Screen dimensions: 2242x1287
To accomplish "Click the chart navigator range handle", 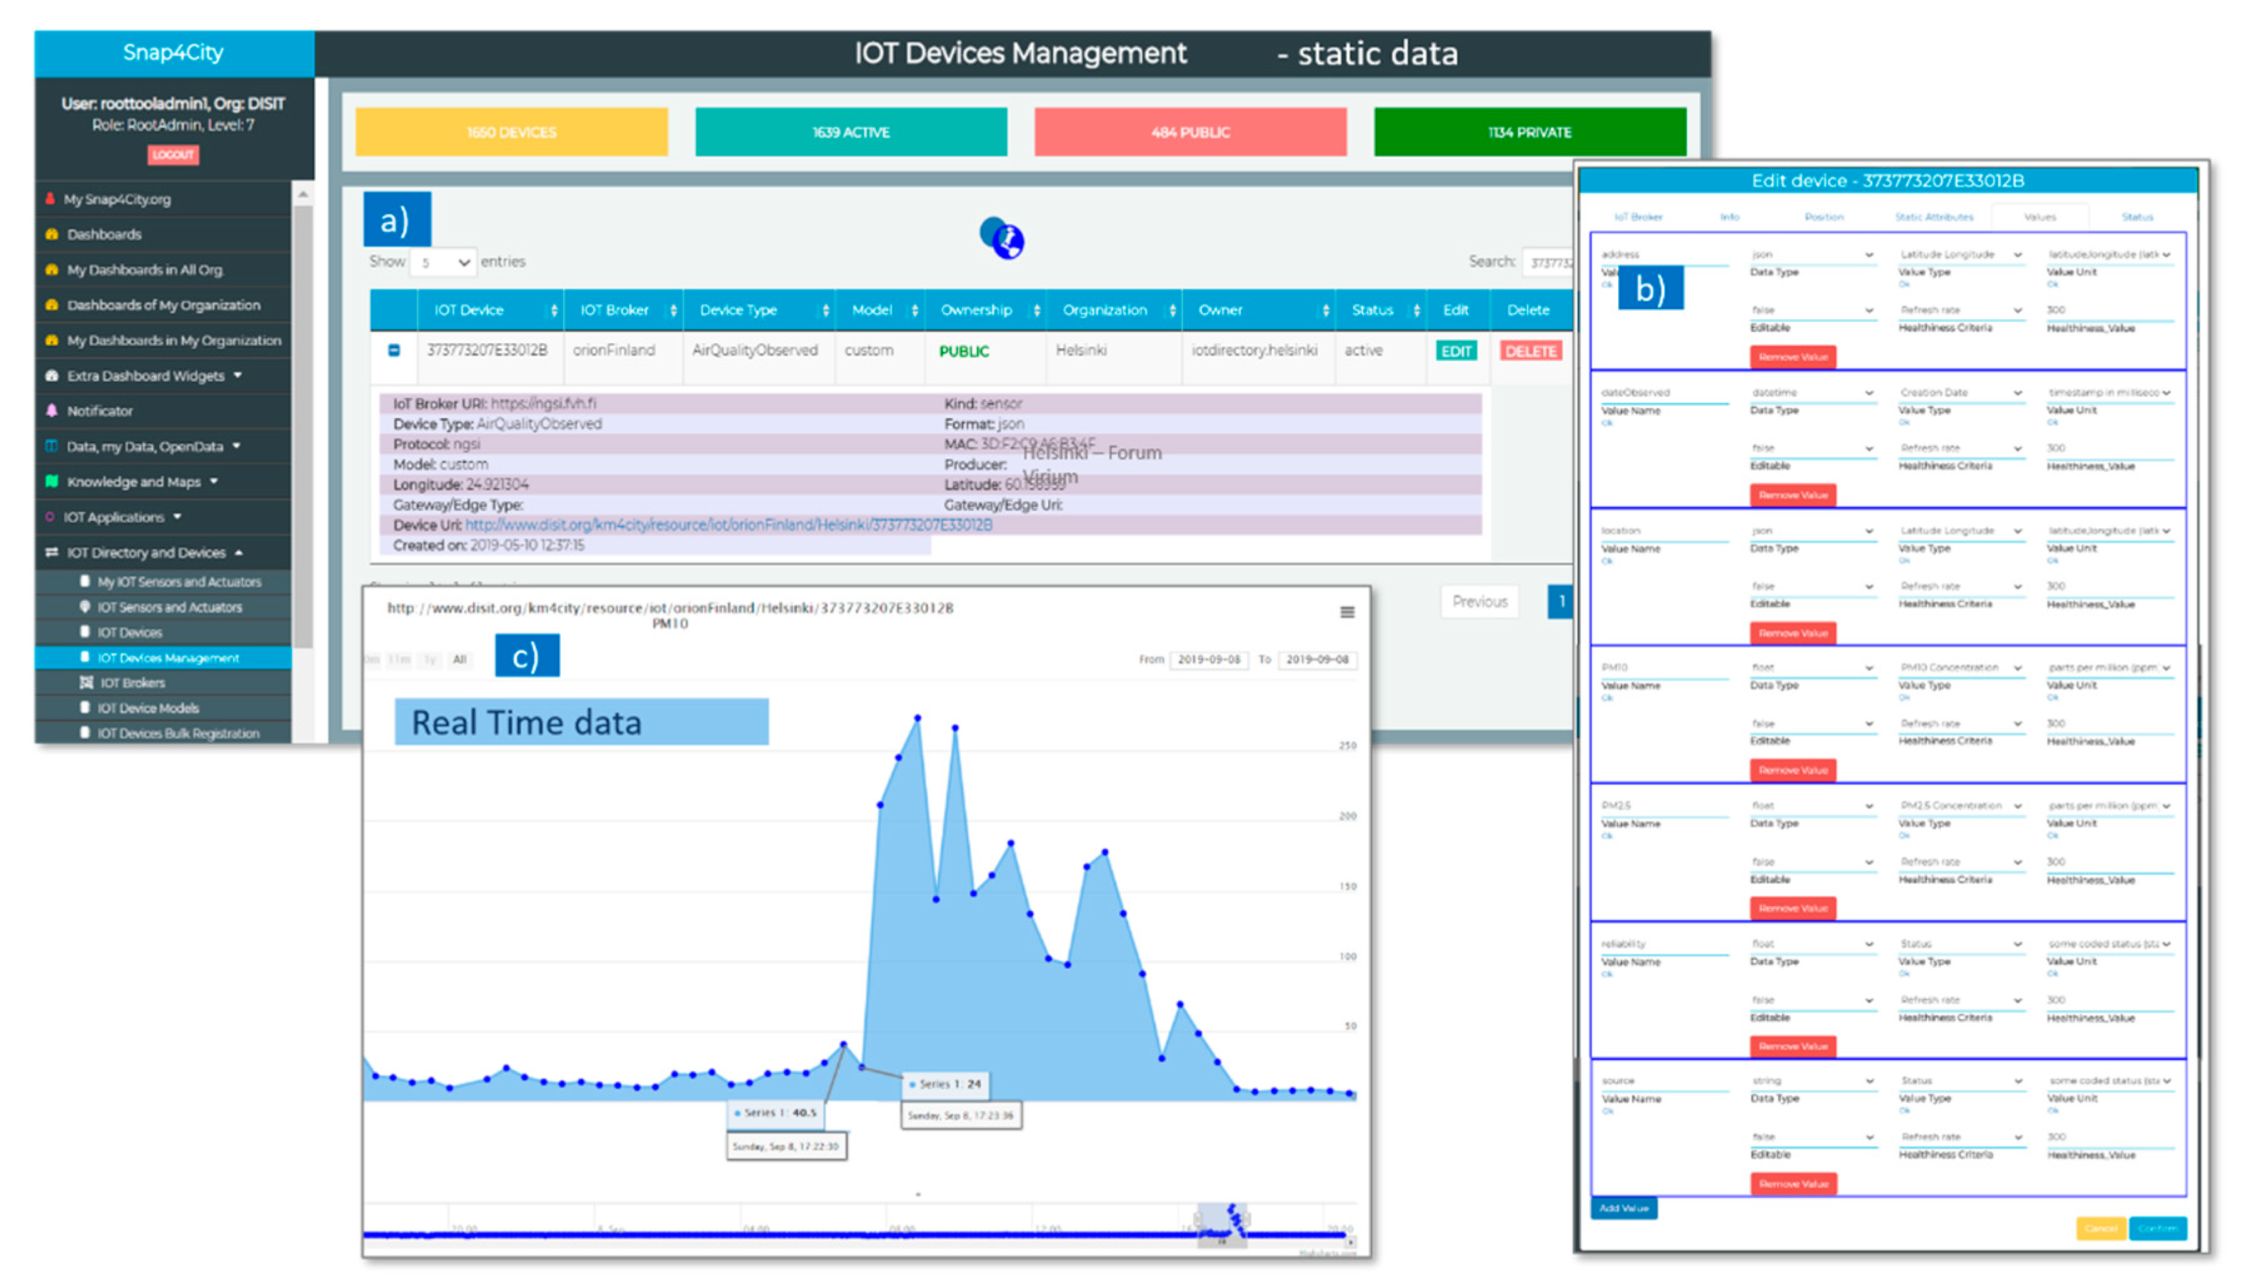I will pos(1198,1220).
